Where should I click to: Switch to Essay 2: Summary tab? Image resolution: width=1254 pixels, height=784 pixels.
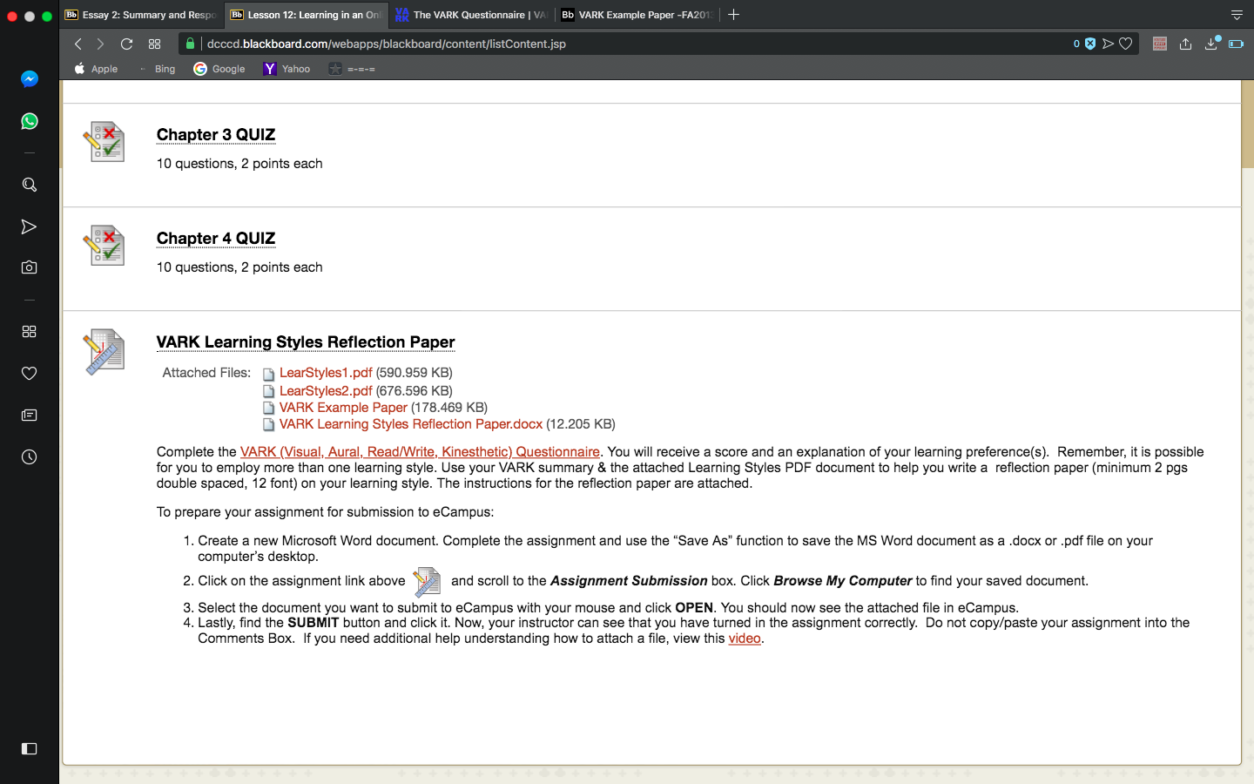[140, 15]
